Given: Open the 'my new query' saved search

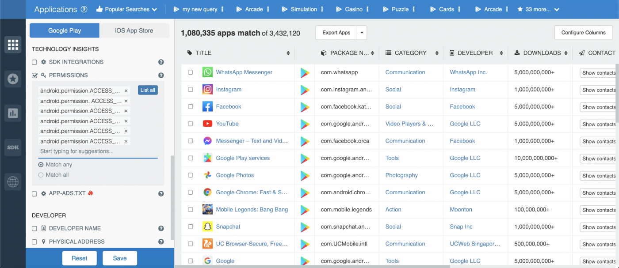Looking at the screenshot, I should (x=195, y=9).
